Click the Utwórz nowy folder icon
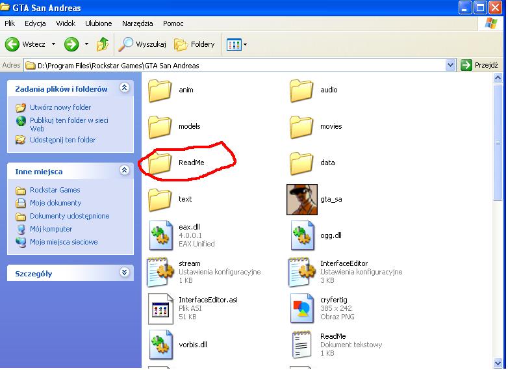Screen dimensions: 508x370 (x=21, y=107)
